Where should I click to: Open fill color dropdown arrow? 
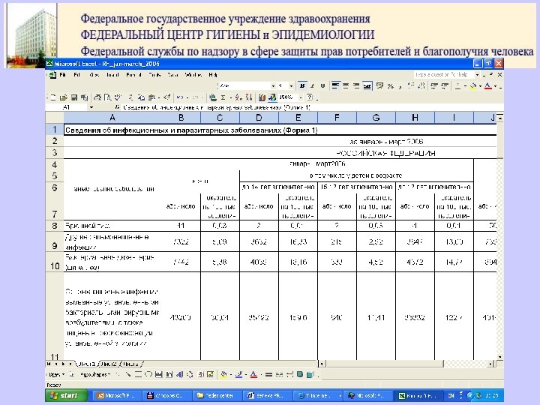click(480, 85)
